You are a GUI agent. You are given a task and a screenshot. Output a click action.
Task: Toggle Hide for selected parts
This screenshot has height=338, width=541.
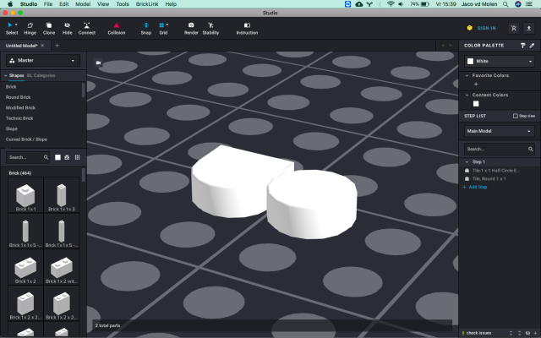tap(67, 28)
